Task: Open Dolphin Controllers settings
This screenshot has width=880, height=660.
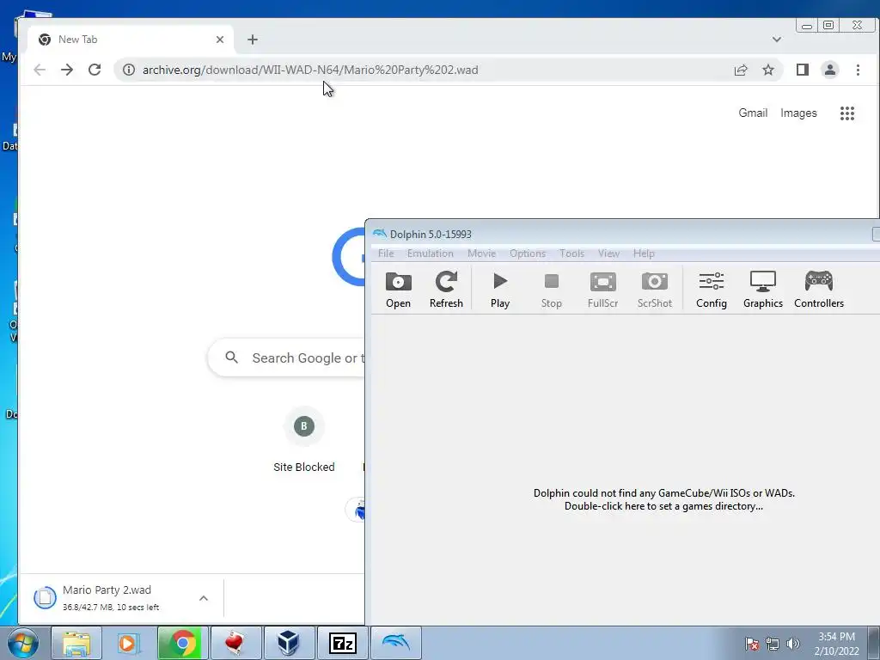Action: (819, 290)
